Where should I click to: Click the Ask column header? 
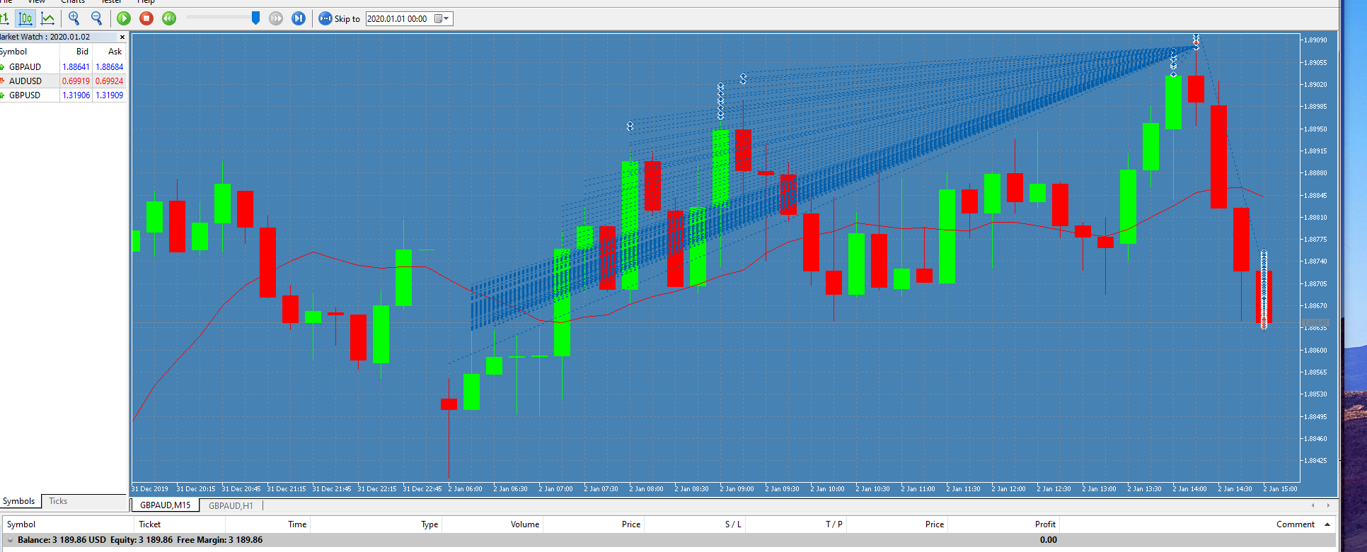click(x=109, y=52)
